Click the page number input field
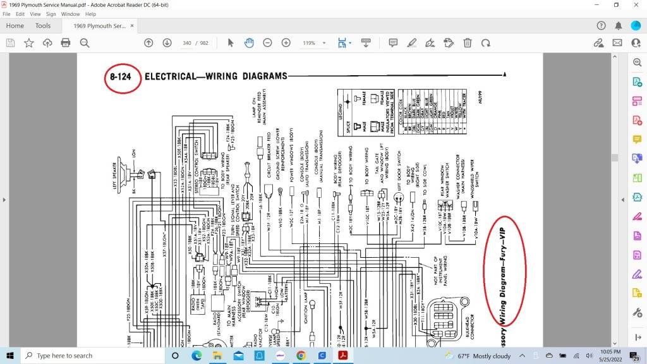647x364 pixels. pyautogui.click(x=187, y=43)
